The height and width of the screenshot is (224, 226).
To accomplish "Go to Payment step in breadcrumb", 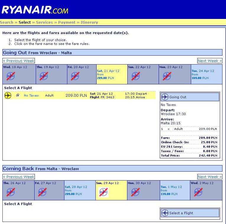I will pyautogui.click(x=67, y=22).
